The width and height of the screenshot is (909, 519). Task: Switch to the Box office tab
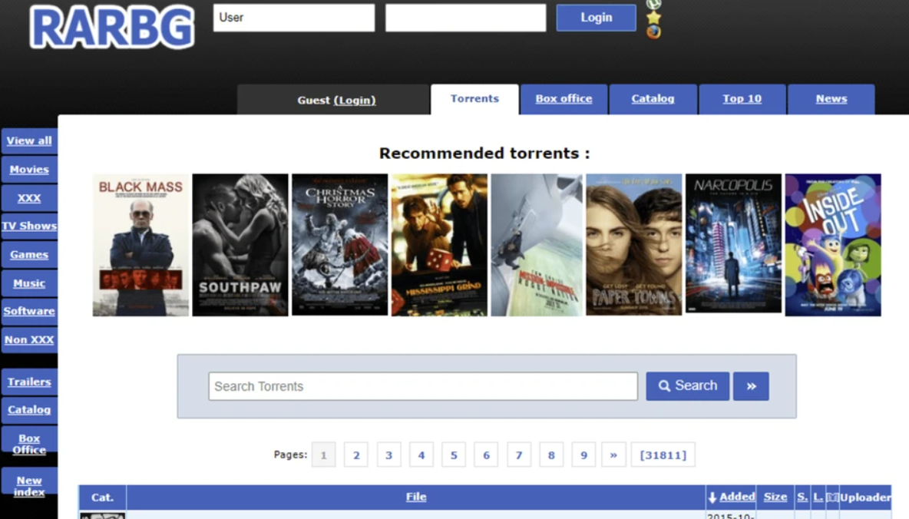point(564,99)
